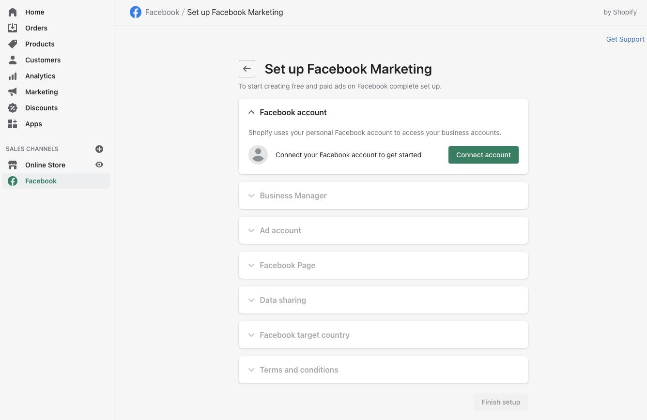Click the Home house icon in sidebar
The height and width of the screenshot is (420, 647).
(x=13, y=12)
